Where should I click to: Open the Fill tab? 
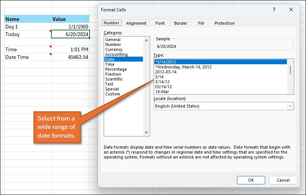click(x=201, y=23)
